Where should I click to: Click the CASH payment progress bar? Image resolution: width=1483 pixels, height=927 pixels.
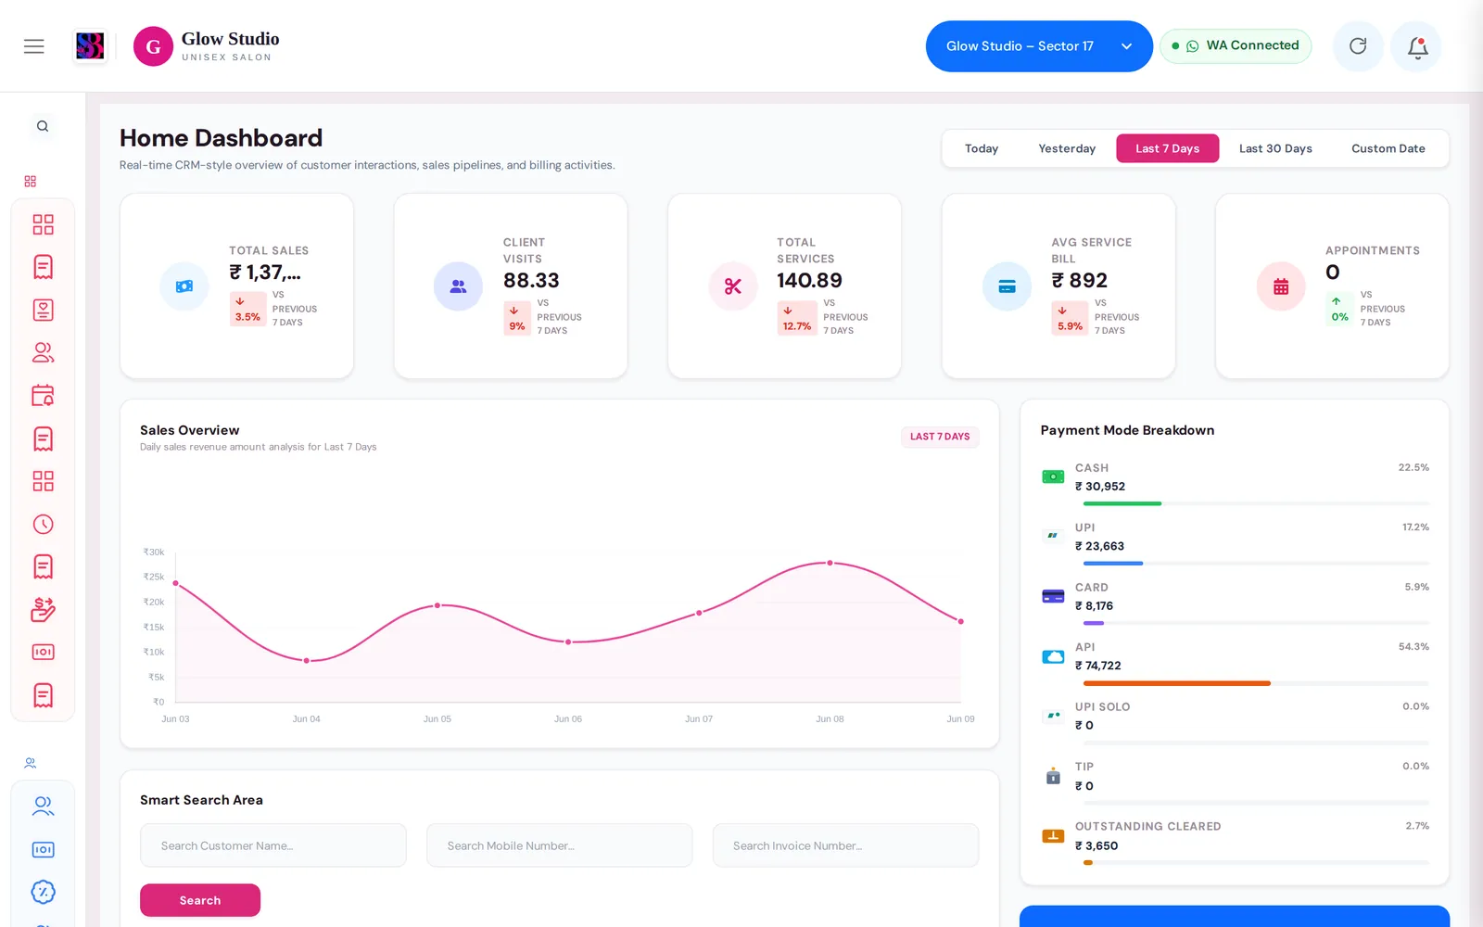click(1256, 503)
